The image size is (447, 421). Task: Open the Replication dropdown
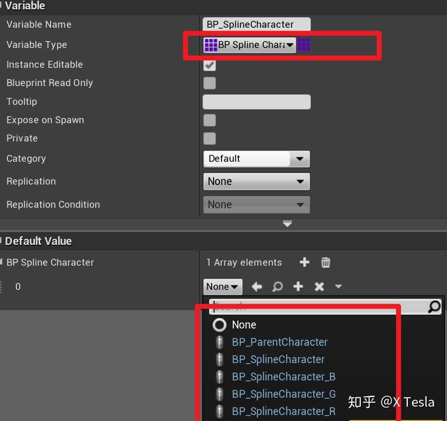(x=256, y=182)
